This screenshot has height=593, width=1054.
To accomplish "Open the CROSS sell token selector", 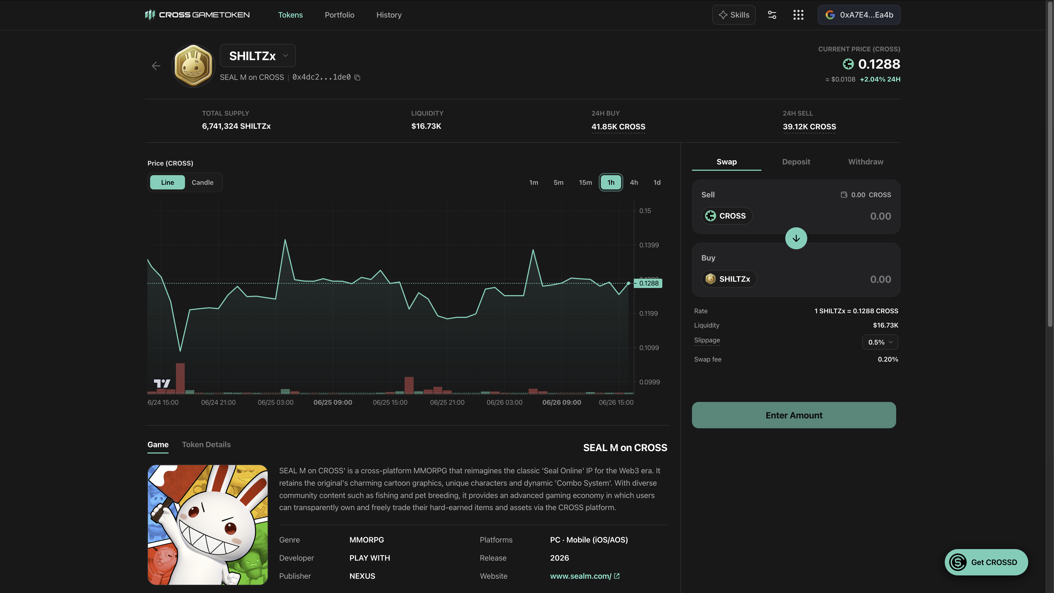I will (727, 216).
